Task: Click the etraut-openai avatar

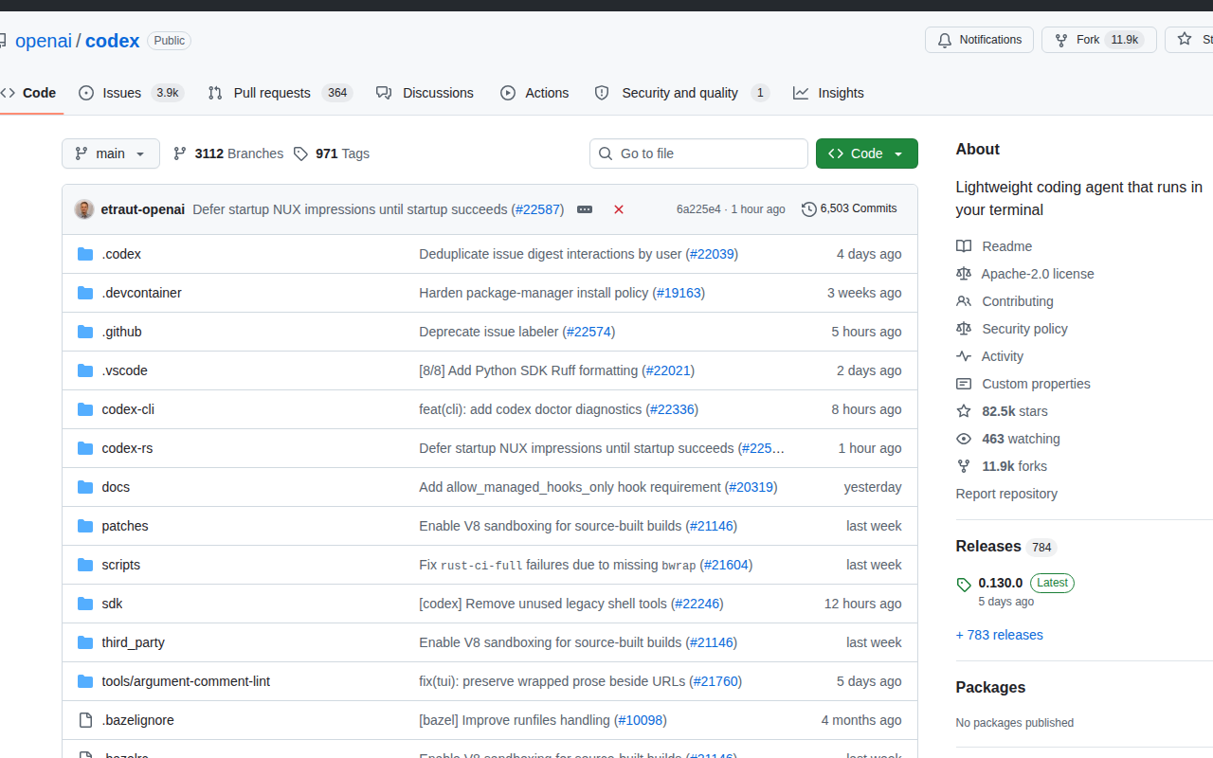Action: pyautogui.click(x=84, y=209)
